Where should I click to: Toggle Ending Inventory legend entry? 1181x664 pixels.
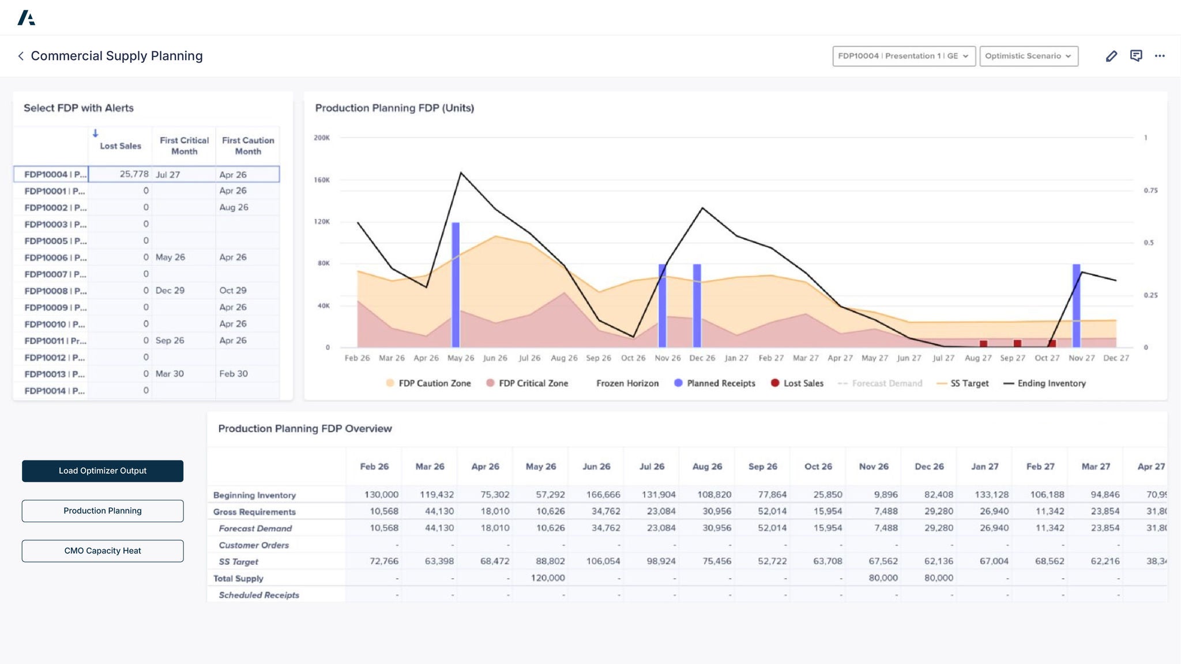pos(1044,383)
